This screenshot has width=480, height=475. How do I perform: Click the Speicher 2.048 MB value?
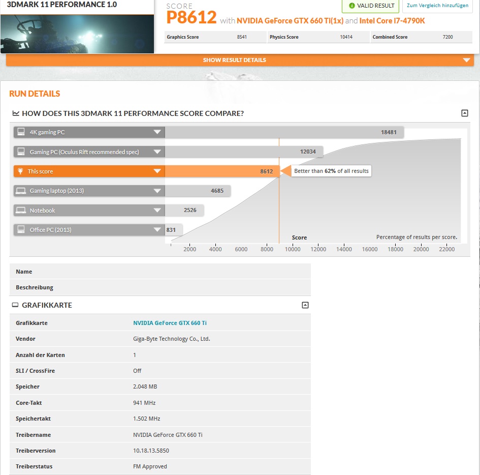tap(145, 387)
